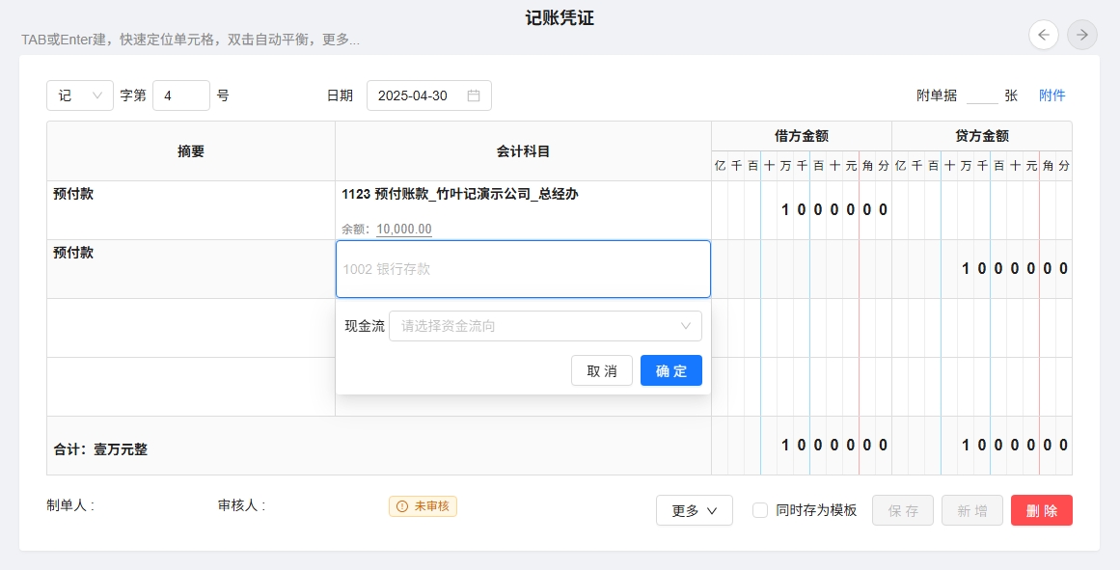
Task: Expand the 现金流 cash flow direction dropdown
Action: click(x=545, y=326)
